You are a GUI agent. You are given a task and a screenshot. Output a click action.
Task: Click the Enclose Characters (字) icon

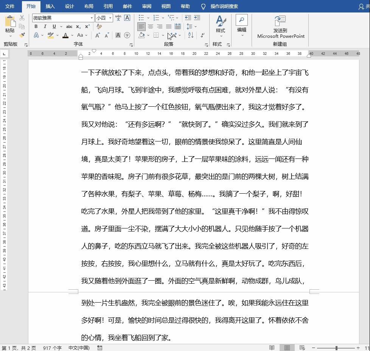point(127,35)
